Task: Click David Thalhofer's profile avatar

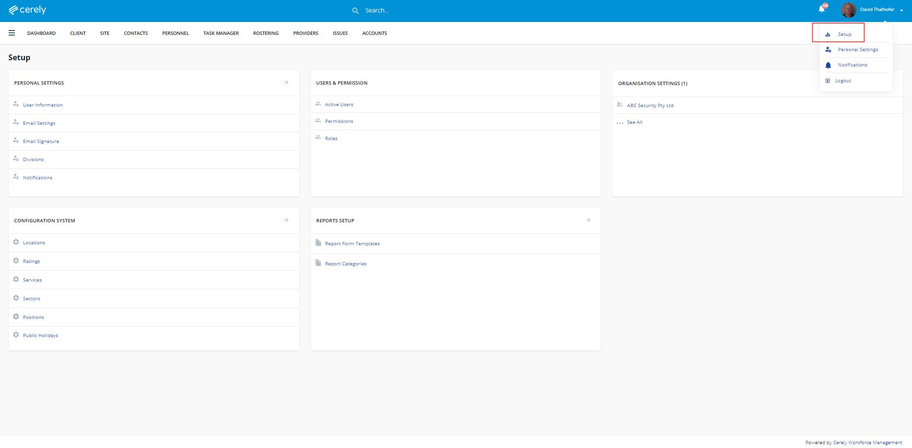Action: coord(848,10)
